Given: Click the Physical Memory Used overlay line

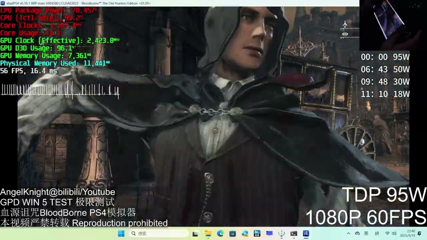Looking at the screenshot, I should (55, 63).
